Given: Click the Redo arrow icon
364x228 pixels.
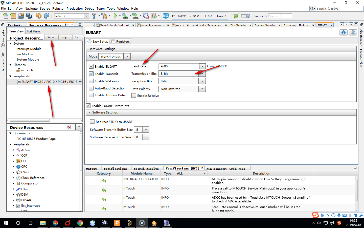Looking at the screenshot, I should pos(47,16).
